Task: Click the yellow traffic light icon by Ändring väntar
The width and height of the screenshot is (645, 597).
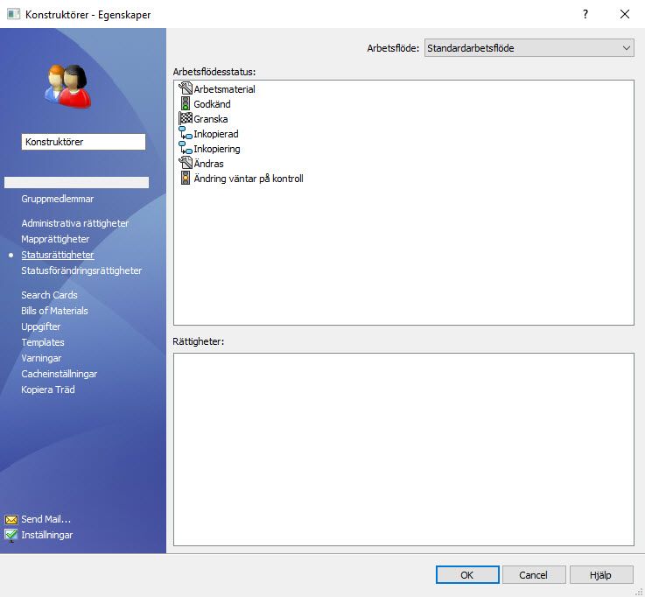Action: pos(186,178)
